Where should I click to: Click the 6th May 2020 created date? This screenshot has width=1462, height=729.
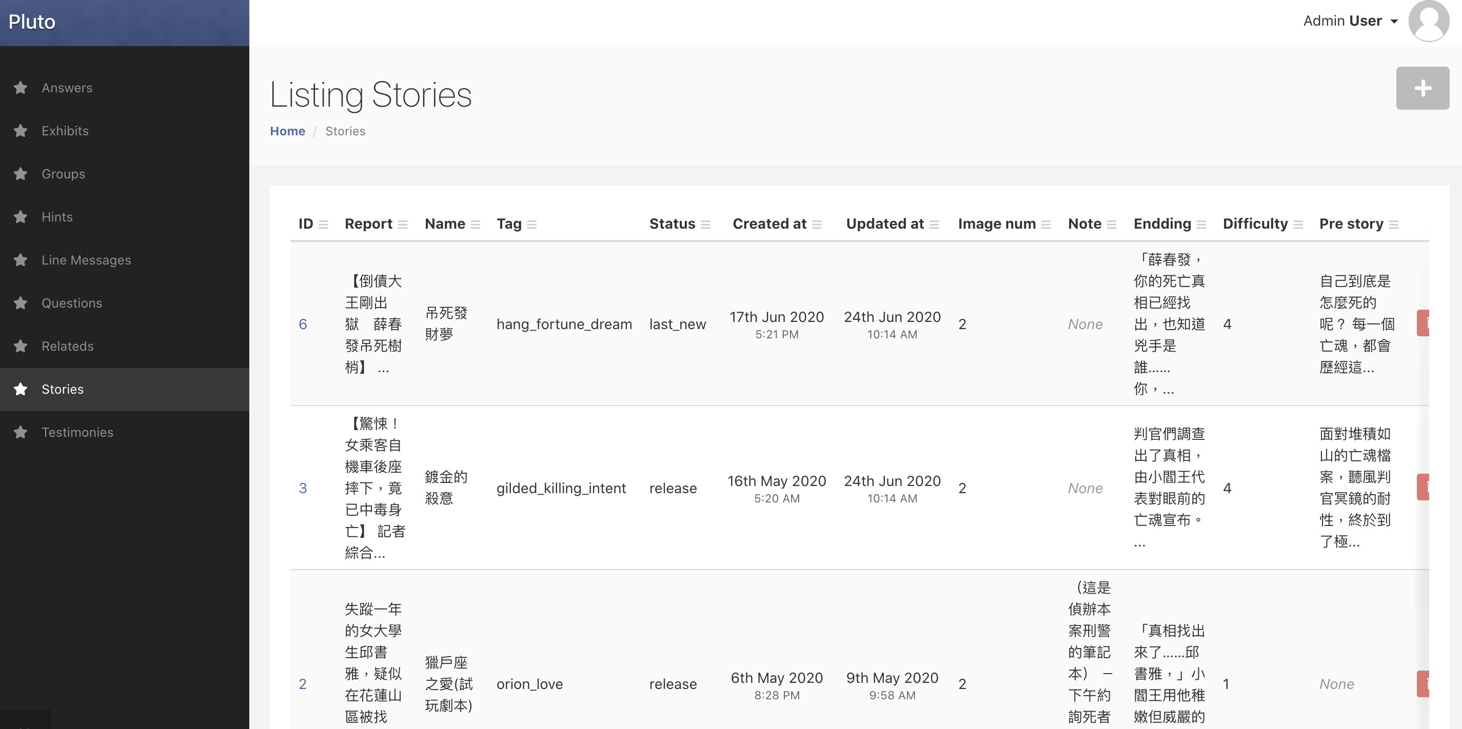click(777, 677)
